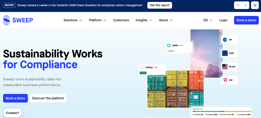Click Book a demo below the hero text
Screen dimensions: 261x118
(x=15, y=98)
